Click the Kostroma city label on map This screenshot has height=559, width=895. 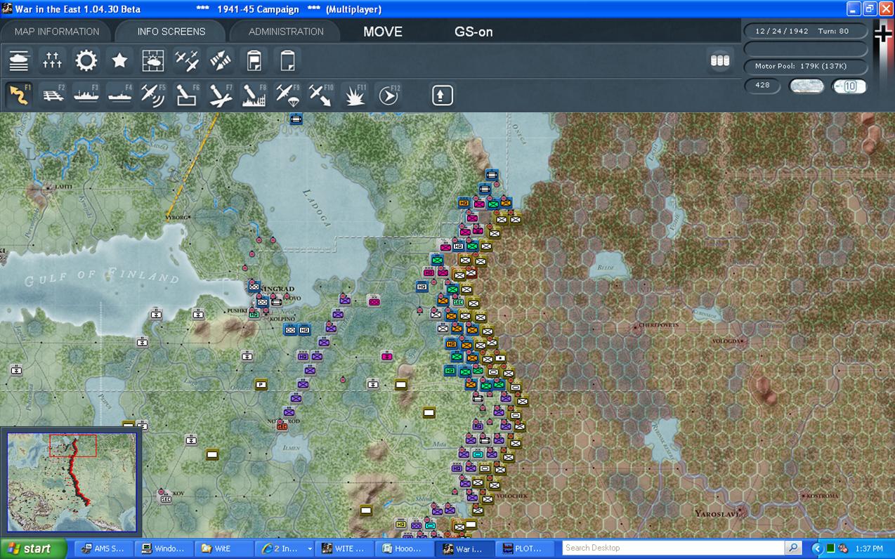pyautogui.click(x=823, y=496)
